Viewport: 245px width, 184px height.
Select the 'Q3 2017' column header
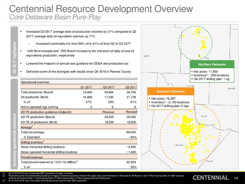coord(131,87)
